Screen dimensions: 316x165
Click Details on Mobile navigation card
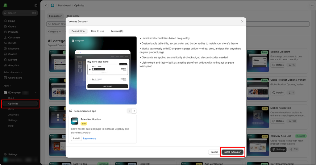278,121
